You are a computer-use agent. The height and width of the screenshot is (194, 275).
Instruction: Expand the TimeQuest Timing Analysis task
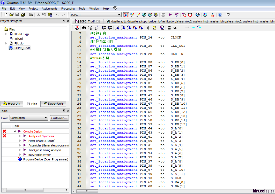click(20, 150)
